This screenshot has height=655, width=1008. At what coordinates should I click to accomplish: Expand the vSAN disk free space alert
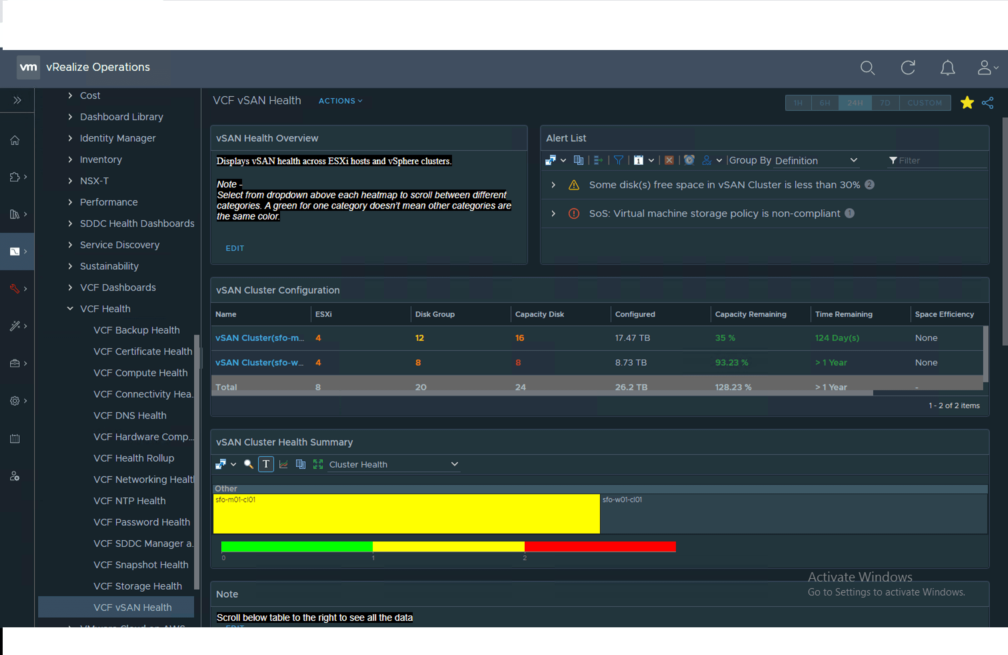553,185
